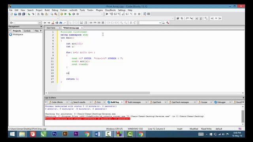Click the Rebuild toolbar icon
This screenshot has width=253, height=142.
click(74, 14)
